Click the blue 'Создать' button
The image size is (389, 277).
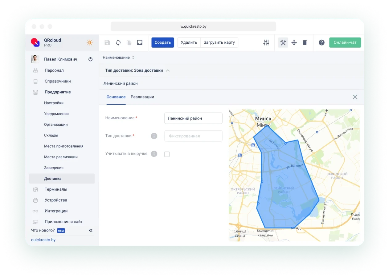tap(162, 42)
